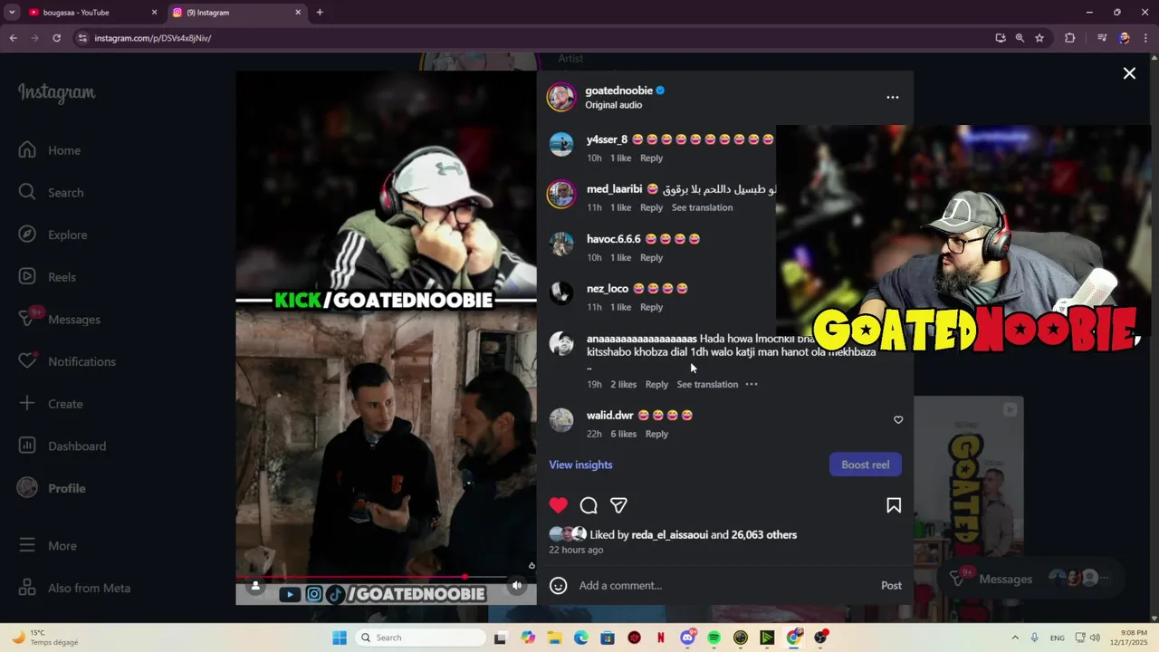View the 26,063 others who liked
The height and width of the screenshot is (652, 1159).
click(764, 535)
